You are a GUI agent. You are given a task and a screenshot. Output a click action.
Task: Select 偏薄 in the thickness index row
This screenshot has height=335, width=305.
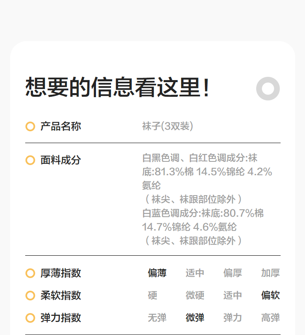tap(157, 273)
